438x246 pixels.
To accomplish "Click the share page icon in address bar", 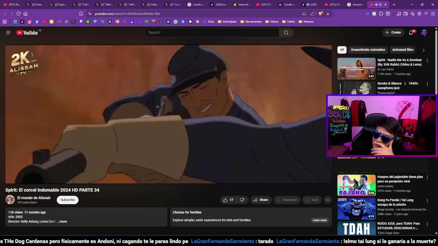I will [x=312, y=14].
